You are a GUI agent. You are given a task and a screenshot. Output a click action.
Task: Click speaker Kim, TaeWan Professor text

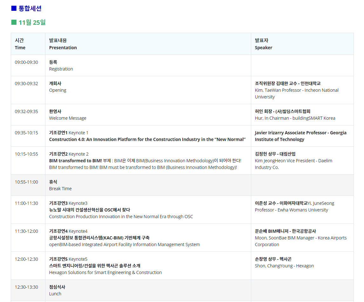(x=297, y=94)
